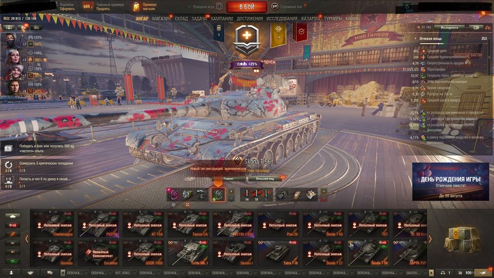Open the Внешний вид customization button
Image resolution: width=494 pixels, height=278 pixels.
pyautogui.click(x=265, y=179)
